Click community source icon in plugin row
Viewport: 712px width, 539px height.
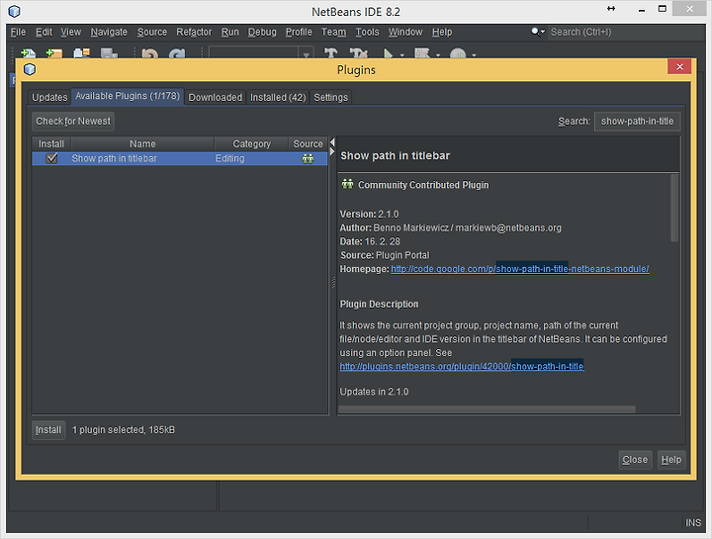(x=308, y=158)
